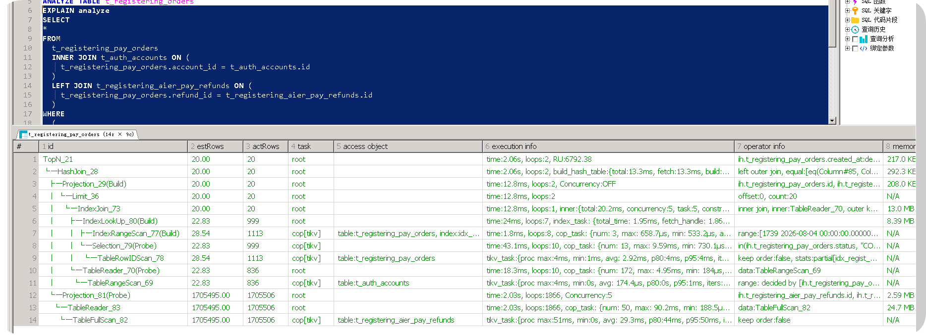Sort by the 'estRows' column header

pos(215,146)
